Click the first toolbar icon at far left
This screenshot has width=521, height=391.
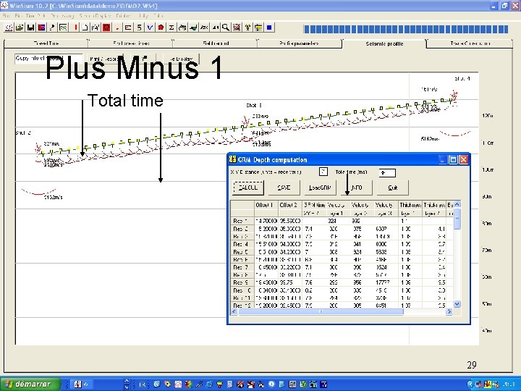tap(9, 28)
